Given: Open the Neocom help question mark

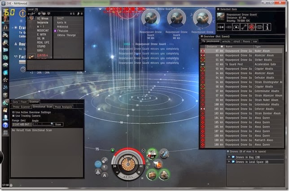Looking at the screenshot, I should coord(5,125).
